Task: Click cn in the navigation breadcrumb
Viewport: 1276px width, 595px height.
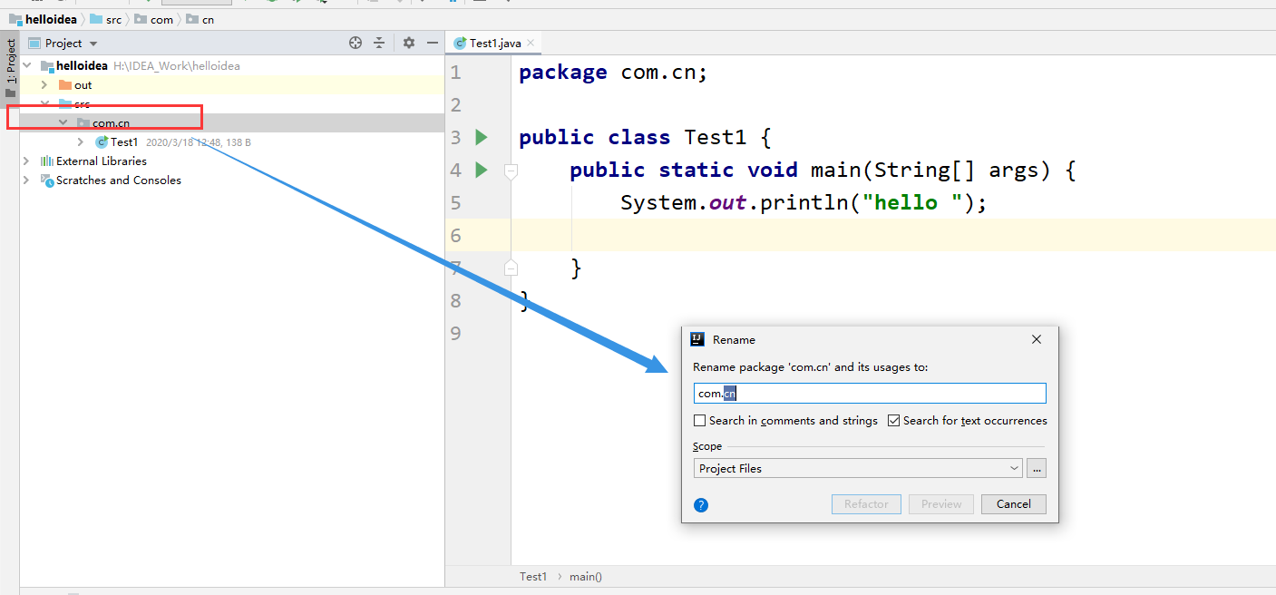Action: (200, 19)
